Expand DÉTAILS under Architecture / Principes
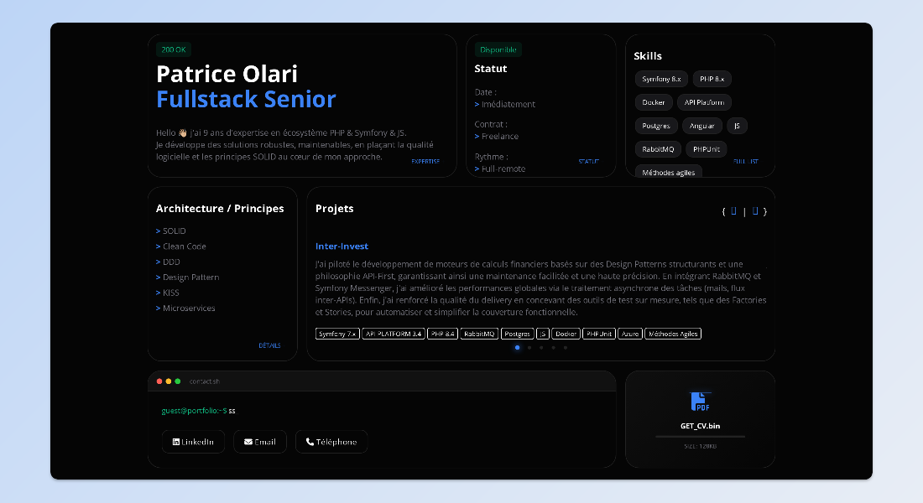Image resolution: width=923 pixels, height=503 pixels. pyautogui.click(x=270, y=345)
